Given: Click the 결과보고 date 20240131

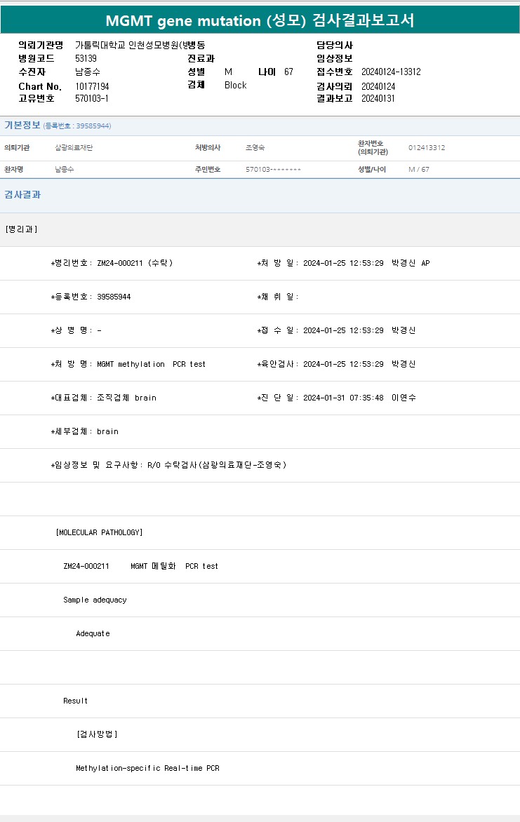Looking at the screenshot, I should click(x=378, y=98).
